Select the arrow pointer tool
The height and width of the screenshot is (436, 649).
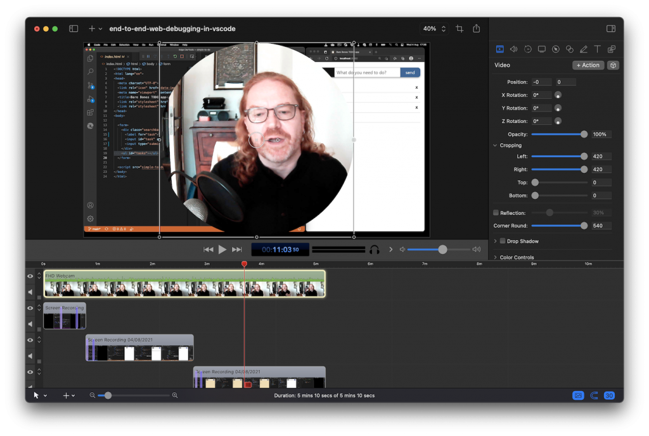36,395
